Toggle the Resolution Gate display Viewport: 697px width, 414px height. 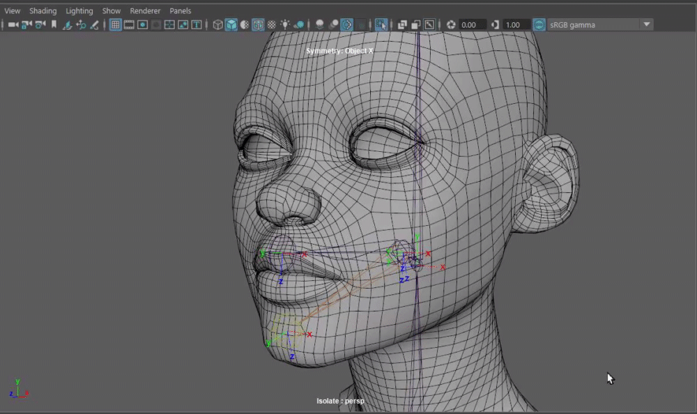tap(143, 25)
